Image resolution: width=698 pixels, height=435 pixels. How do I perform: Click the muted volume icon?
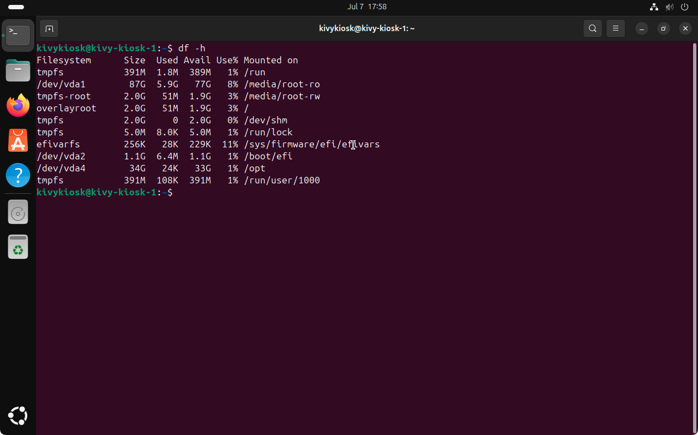(x=670, y=7)
